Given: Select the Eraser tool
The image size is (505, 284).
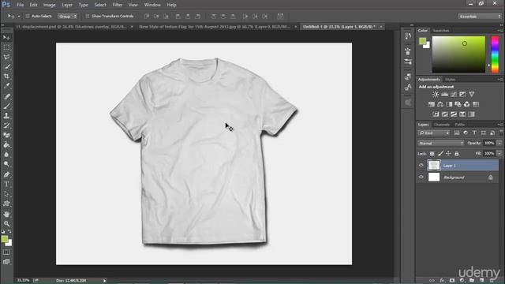Looking at the screenshot, I should tap(6, 135).
